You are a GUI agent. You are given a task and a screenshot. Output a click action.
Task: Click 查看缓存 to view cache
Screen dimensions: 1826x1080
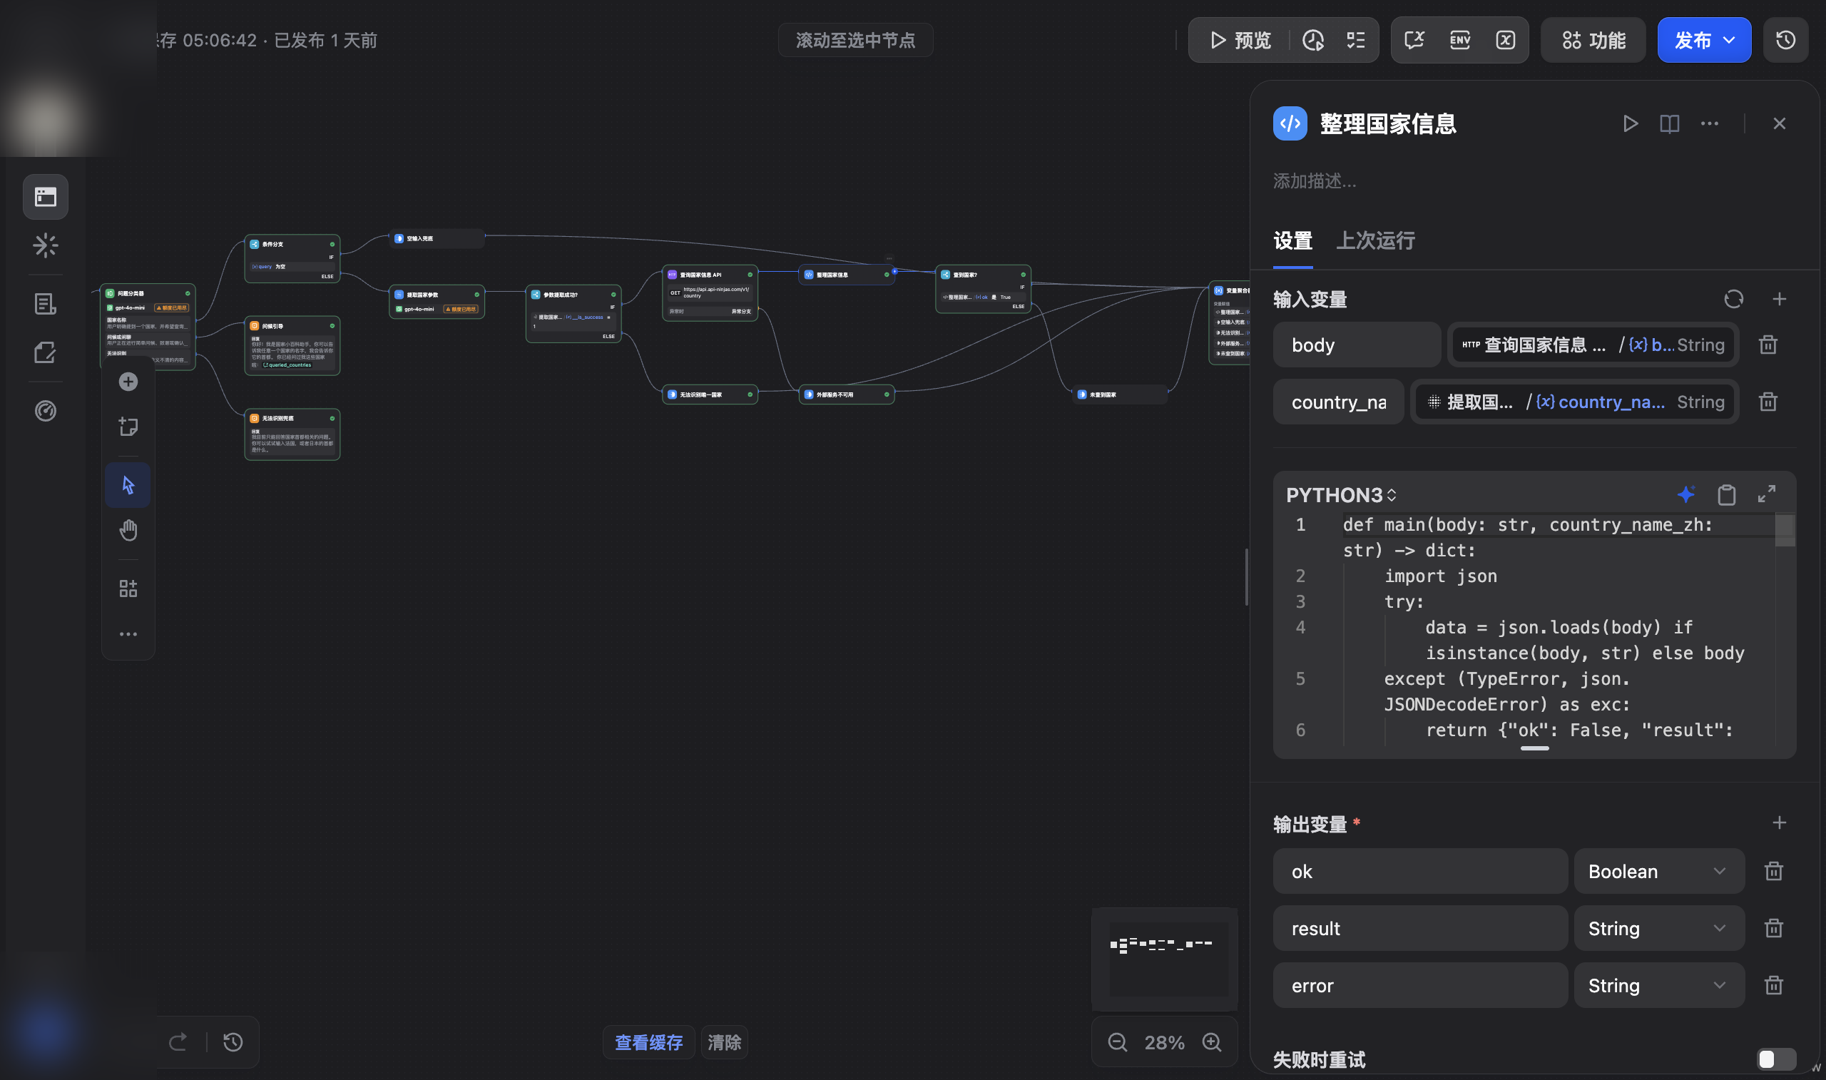[x=648, y=1042]
